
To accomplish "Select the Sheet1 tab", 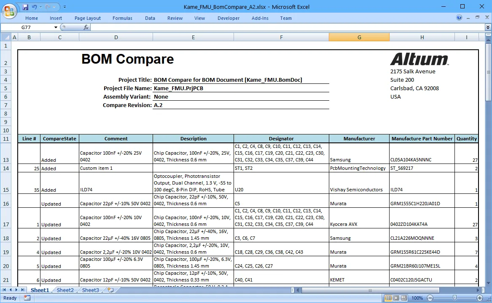I will point(40,290).
